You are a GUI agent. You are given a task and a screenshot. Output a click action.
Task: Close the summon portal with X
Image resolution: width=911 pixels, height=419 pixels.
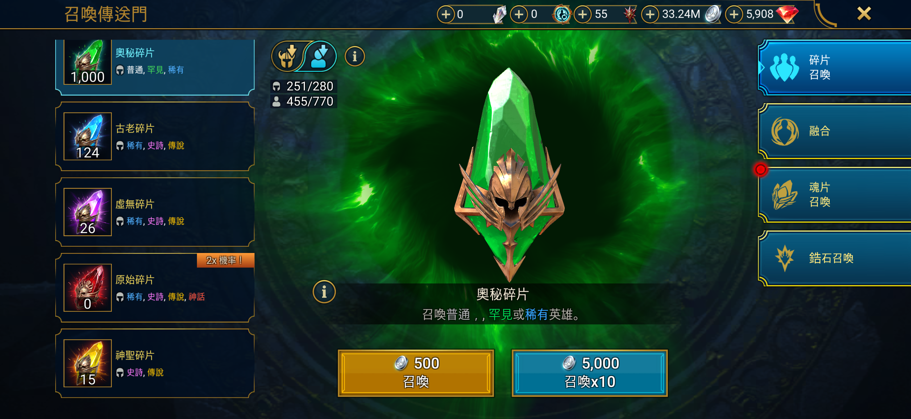pyautogui.click(x=864, y=14)
